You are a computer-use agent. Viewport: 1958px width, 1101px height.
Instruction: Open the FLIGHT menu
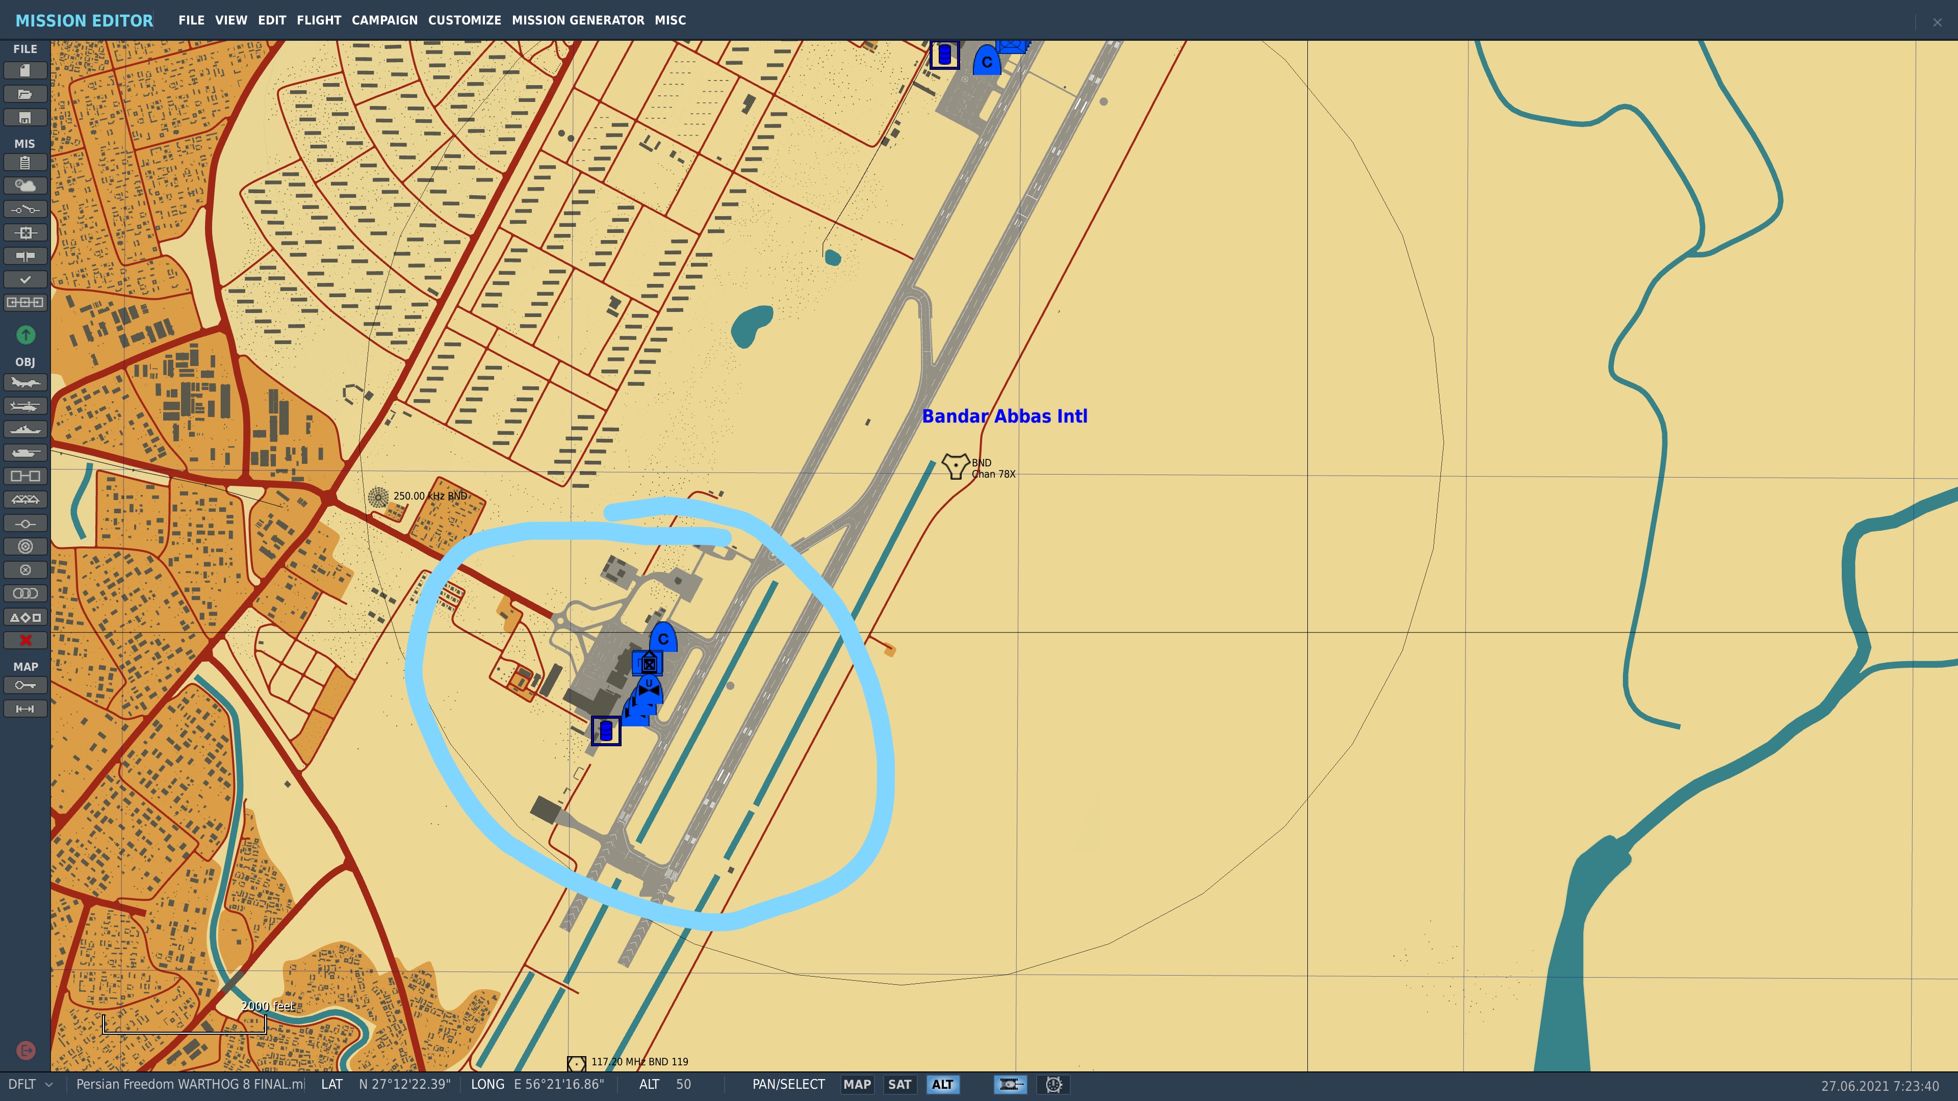pyautogui.click(x=319, y=20)
